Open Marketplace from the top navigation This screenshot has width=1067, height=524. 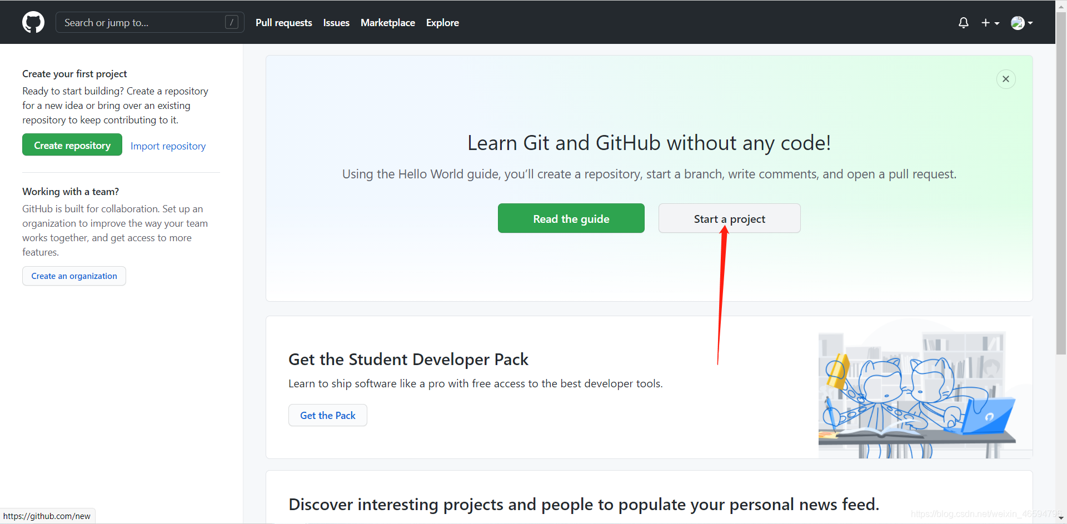[x=388, y=23]
